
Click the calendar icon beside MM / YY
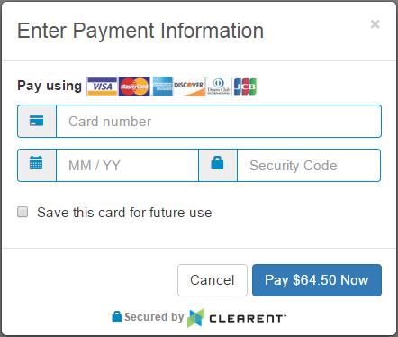pos(36,163)
